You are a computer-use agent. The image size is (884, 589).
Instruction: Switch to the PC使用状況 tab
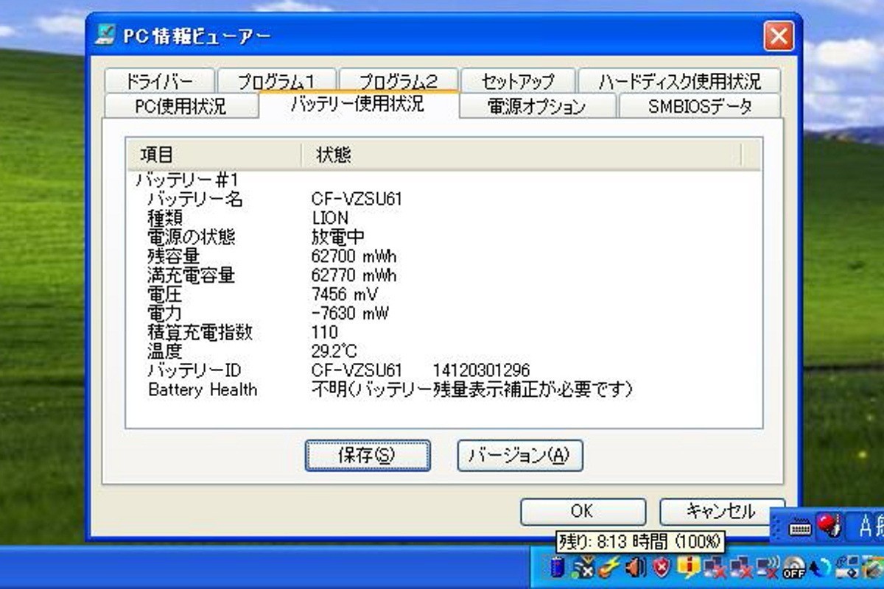pyautogui.click(x=181, y=106)
